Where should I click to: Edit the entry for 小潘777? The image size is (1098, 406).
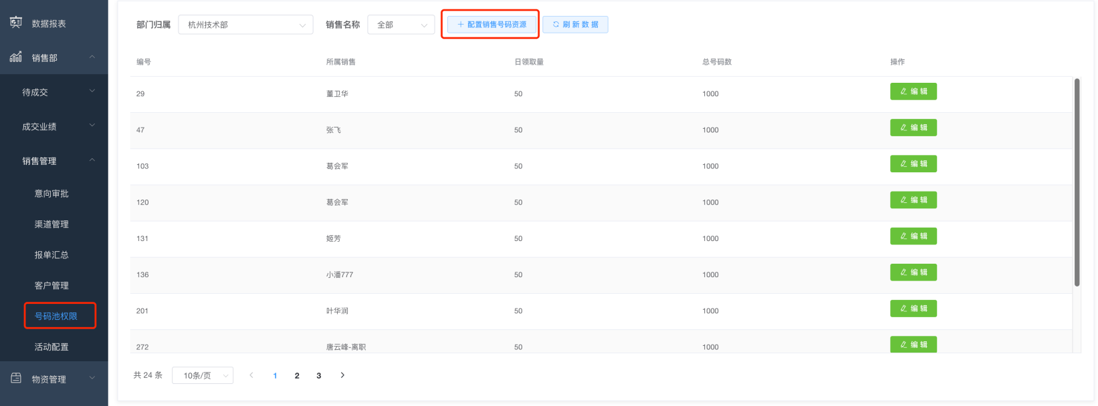(913, 272)
